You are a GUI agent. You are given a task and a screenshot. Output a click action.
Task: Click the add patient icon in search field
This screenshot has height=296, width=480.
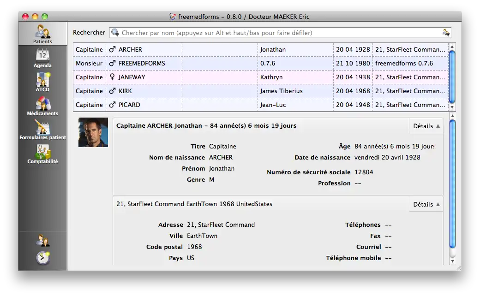446,32
